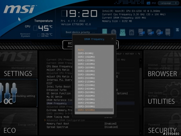Pick DDR3-1800MHz from the list
181x136 pixels.
[x=86, y=71]
